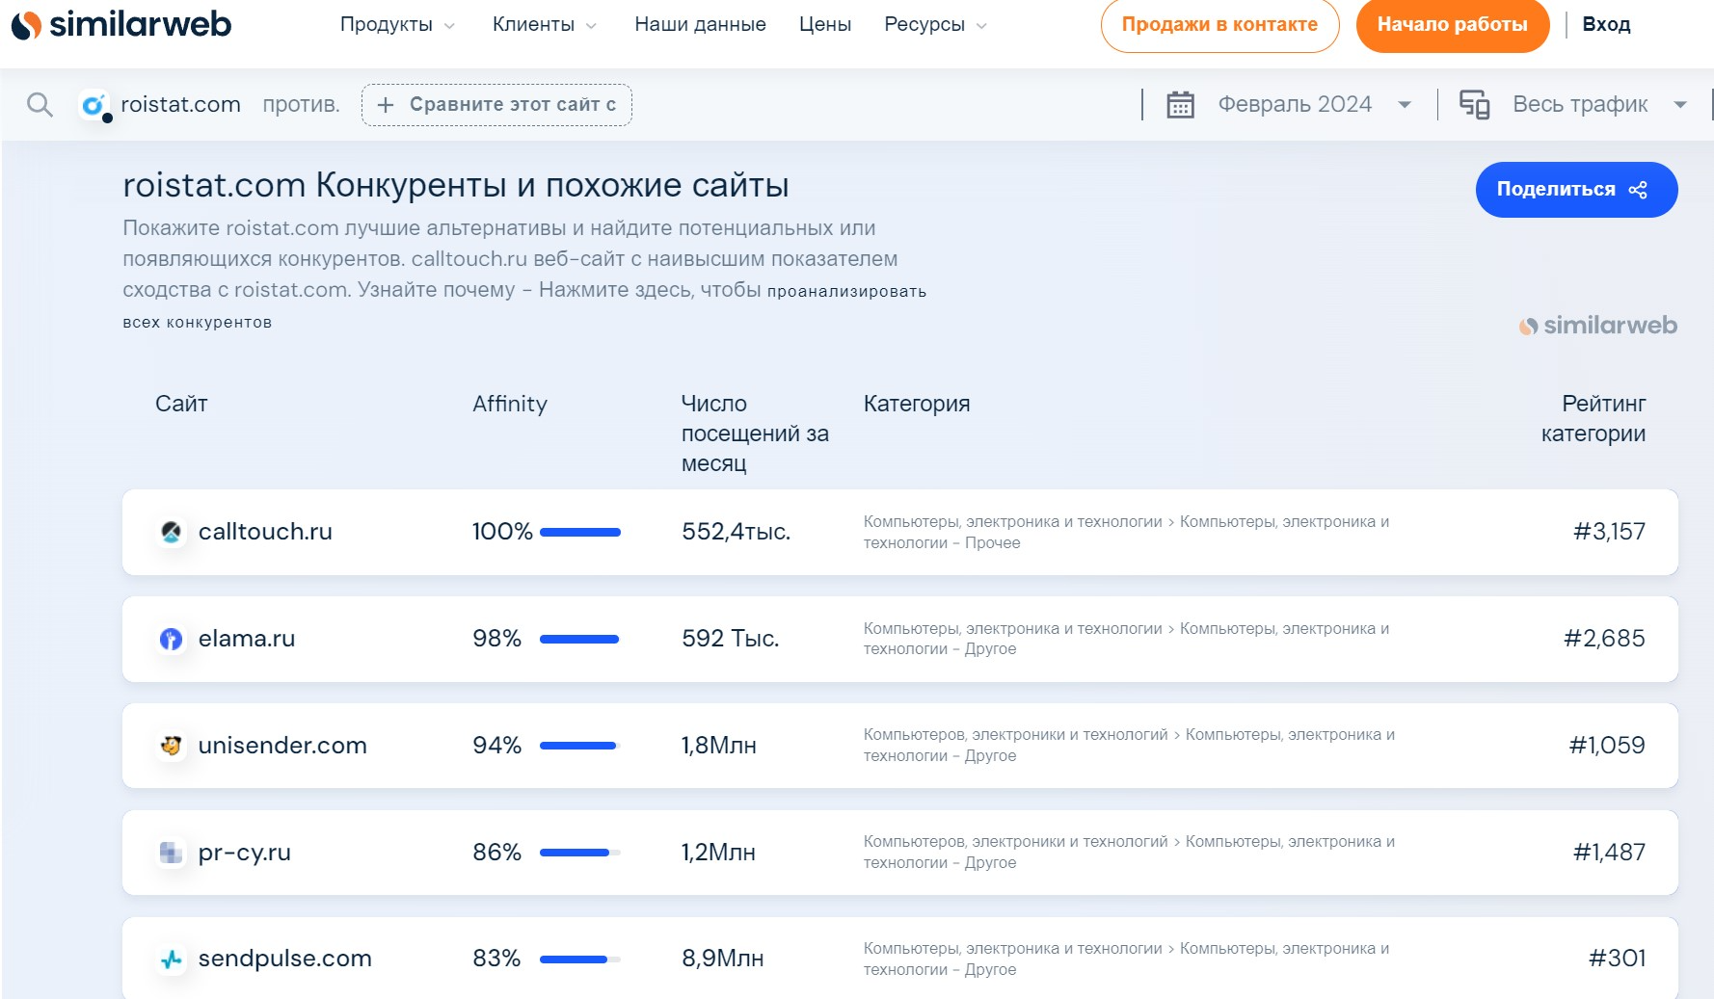
Task: Open the sendpulse.com site link
Action: 284,959
